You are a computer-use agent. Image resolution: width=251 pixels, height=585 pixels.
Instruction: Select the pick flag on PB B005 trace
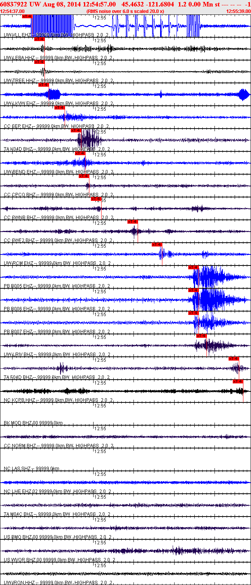pyautogui.click(x=194, y=267)
